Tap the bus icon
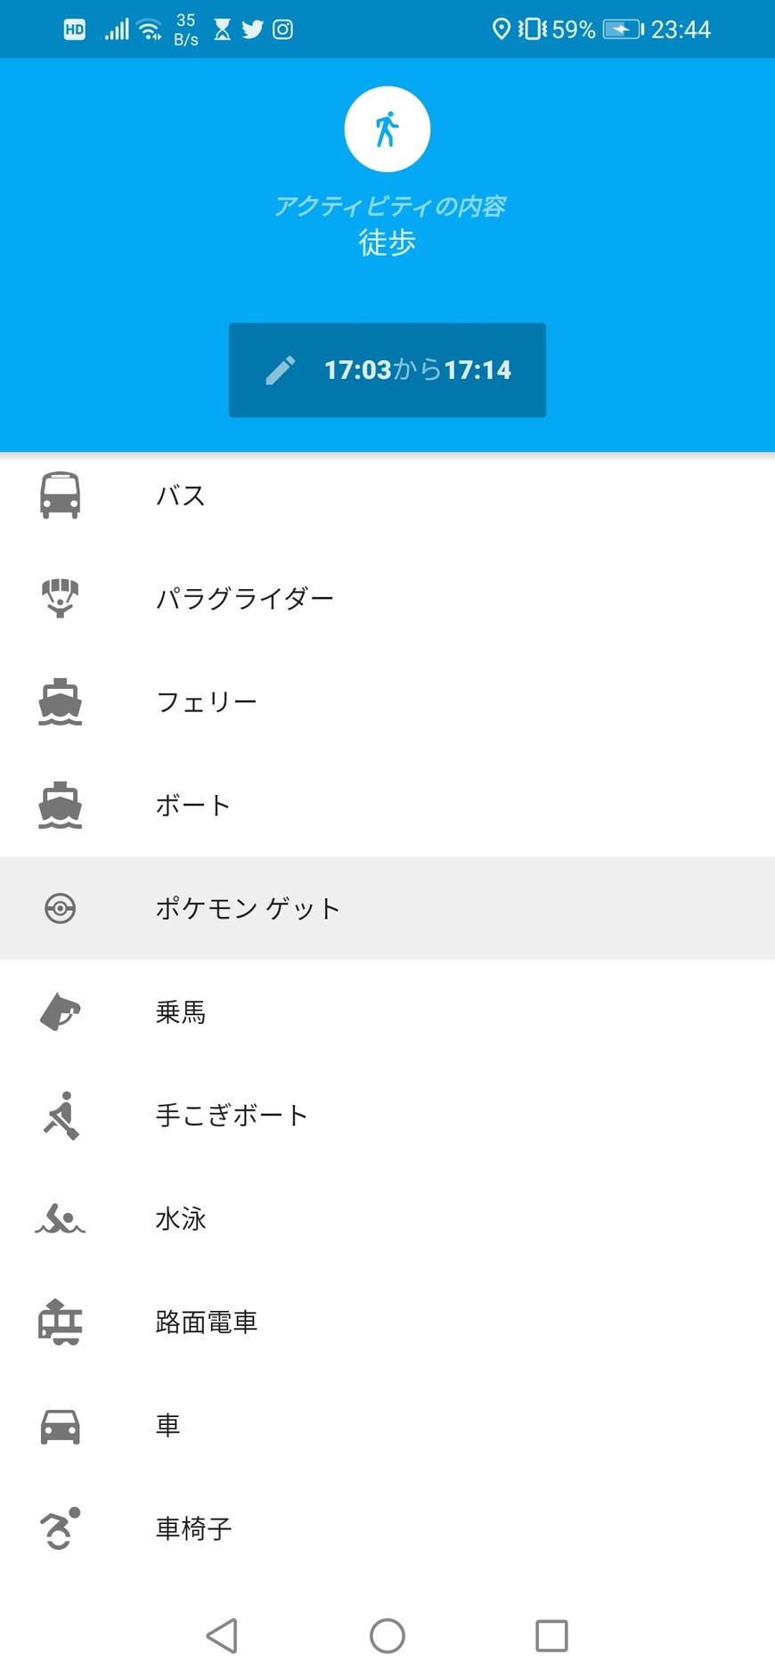The image size is (775, 1679). pyautogui.click(x=60, y=495)
